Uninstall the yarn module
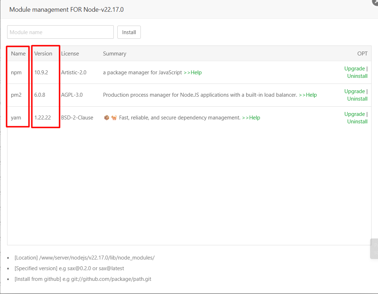The image size is (378, 294). 357,121
